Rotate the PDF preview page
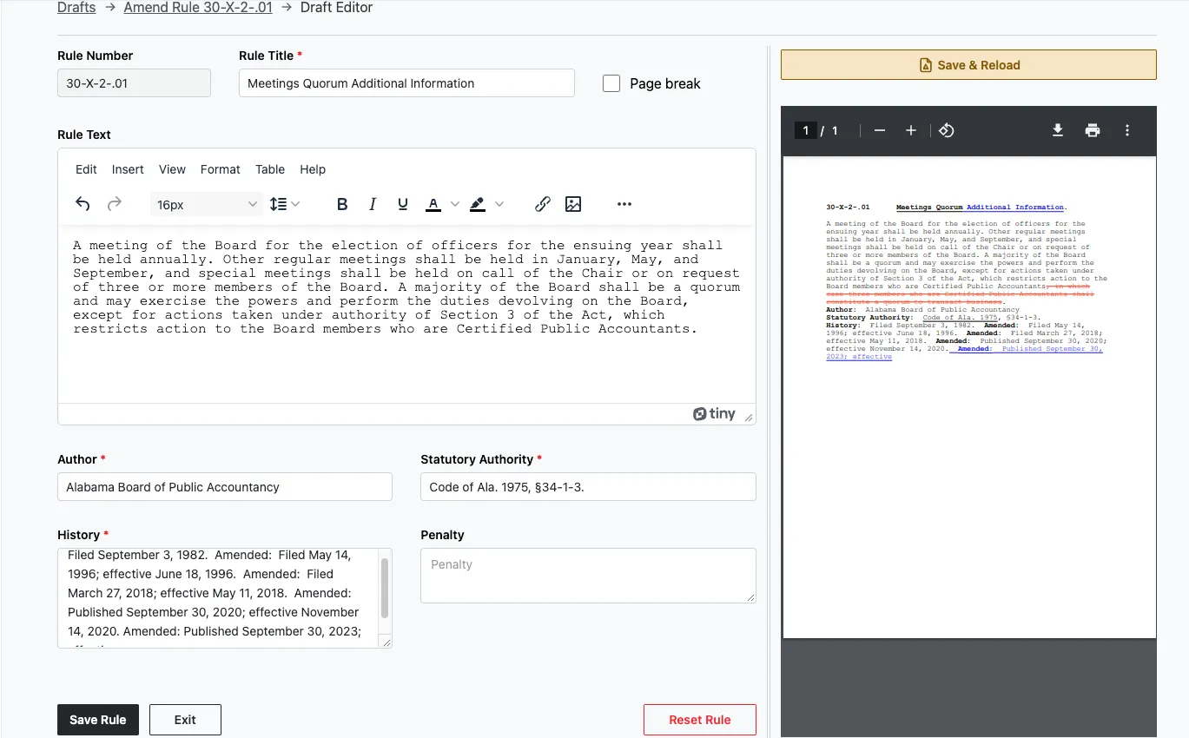 tap(947, 130)
